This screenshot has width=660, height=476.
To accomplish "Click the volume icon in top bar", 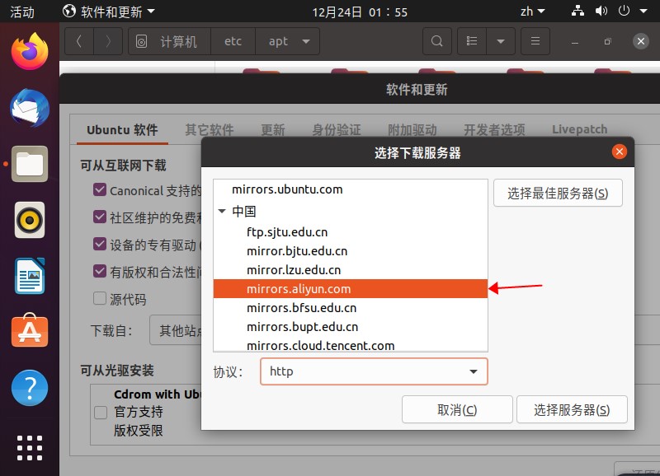I will pyautogui.click(x=601, y=11).
